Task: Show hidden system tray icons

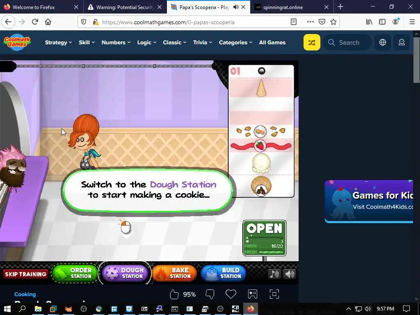Action: (x=349, y=309)
